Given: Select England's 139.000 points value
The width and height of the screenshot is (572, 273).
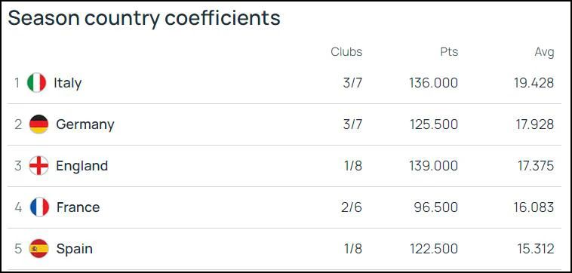Looking at the screenshot, I should click(x=434, y=166).
